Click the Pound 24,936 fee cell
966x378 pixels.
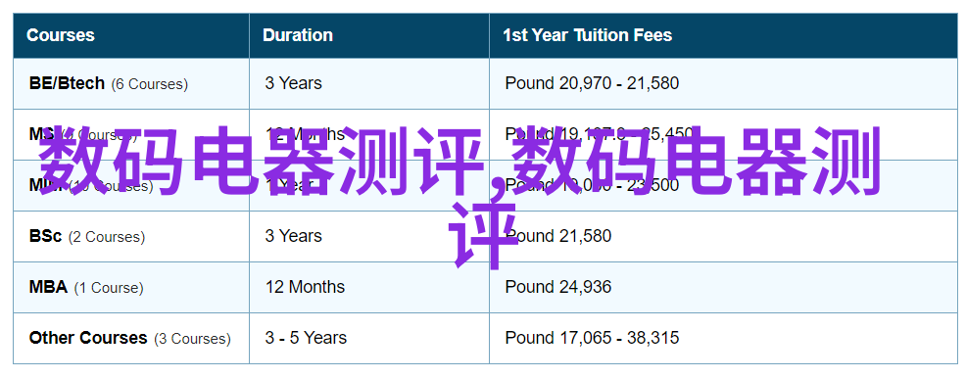[x=557, y=287]
